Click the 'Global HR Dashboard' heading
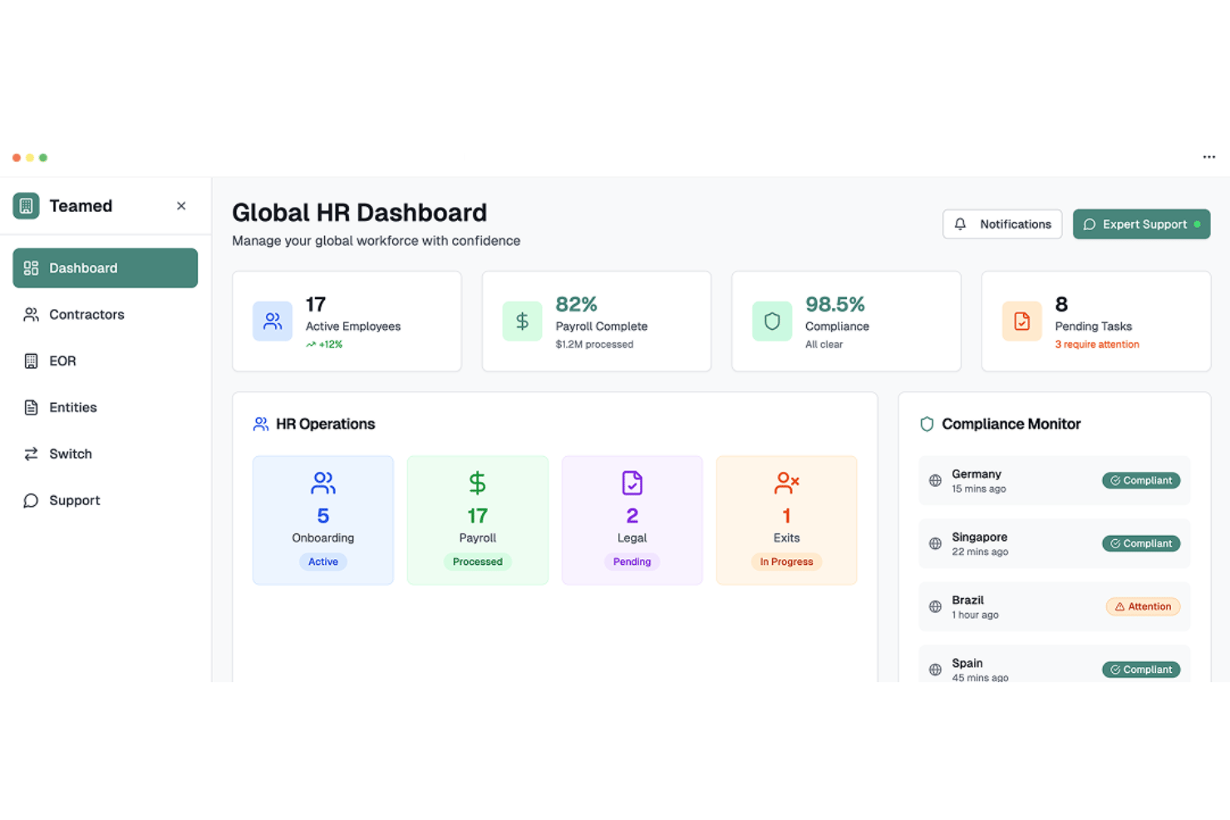Screen dimensions: 1230x820 (x=359, y=213)
